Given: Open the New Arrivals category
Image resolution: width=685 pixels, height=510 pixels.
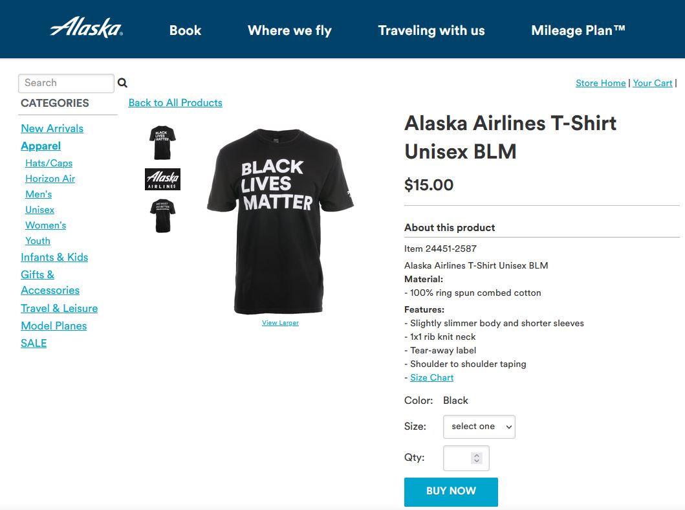Looking at the screenshot, I should (52, 128).
